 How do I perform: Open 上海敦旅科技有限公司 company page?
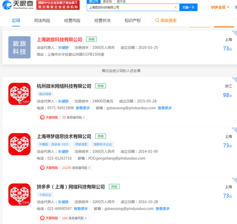(59, 40)
